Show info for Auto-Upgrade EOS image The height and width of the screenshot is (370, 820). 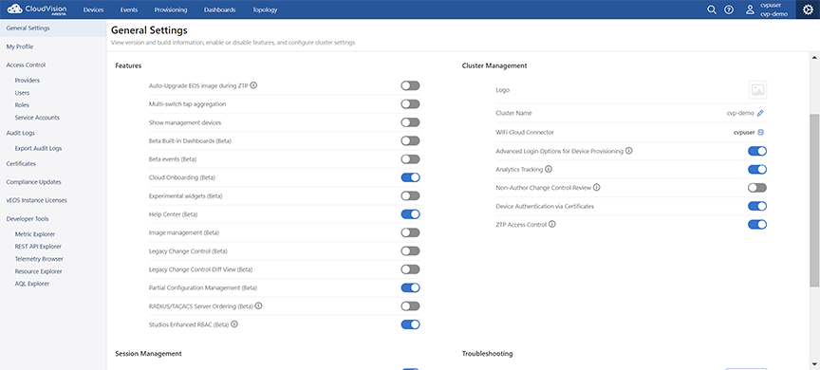(x=253, y=85)
